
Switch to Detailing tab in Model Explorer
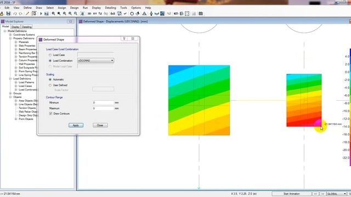(27, 27)
